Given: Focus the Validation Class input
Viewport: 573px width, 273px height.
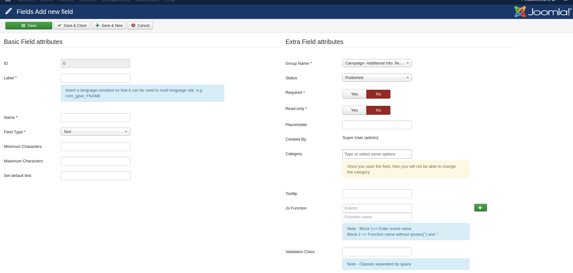Looking at the screenshot, I should [x=377, y=252].
